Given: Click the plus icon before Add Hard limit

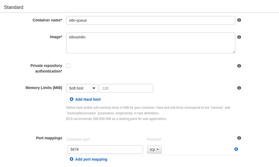Looking at the screenshot, I should point(72,99).
